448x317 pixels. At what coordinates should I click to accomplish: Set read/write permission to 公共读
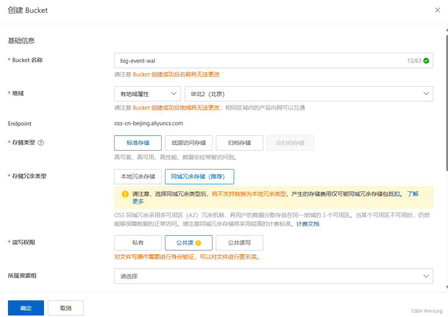pos(189,242)
